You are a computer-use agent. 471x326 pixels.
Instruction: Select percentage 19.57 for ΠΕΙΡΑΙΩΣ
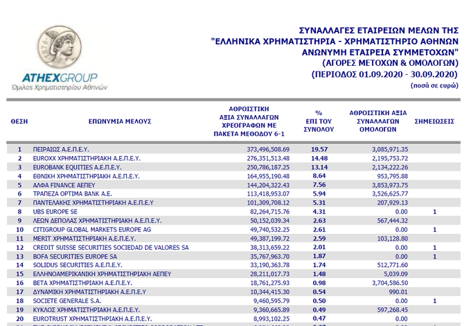pyautogui.click(x=319, y=149)
